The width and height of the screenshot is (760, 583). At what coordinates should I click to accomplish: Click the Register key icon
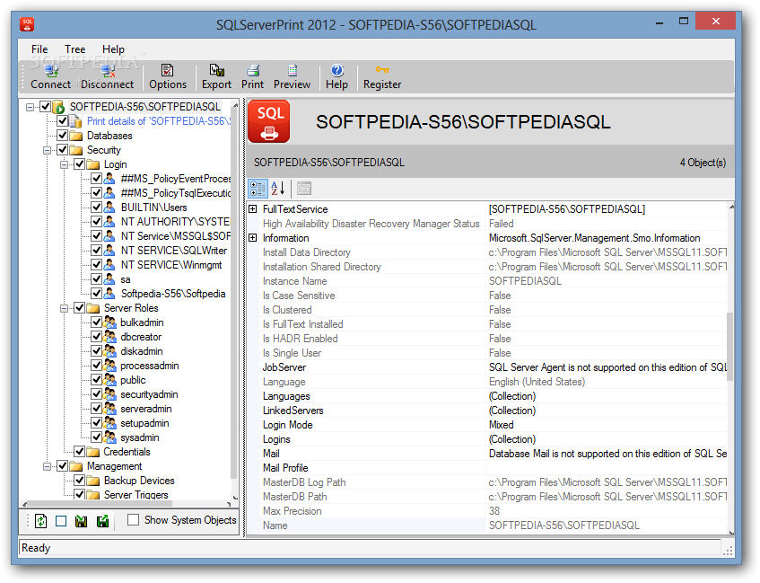[382, 70]
